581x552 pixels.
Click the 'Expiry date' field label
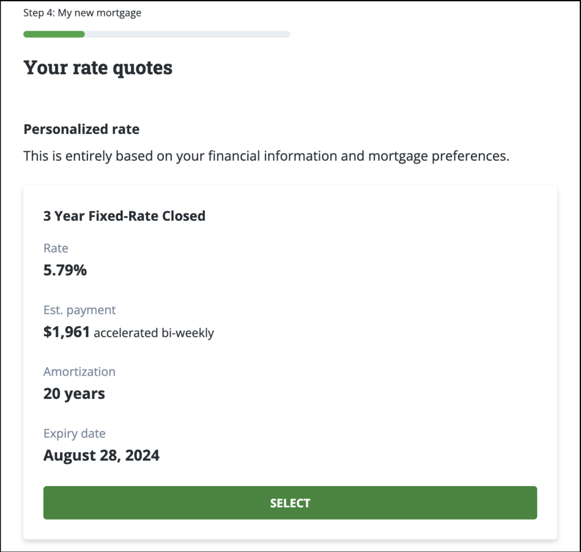(74, 433)
